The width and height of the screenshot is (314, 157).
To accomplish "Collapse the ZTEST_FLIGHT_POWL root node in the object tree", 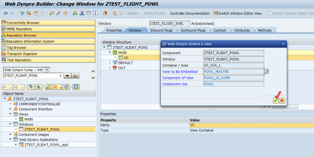I will coord(5,99).
